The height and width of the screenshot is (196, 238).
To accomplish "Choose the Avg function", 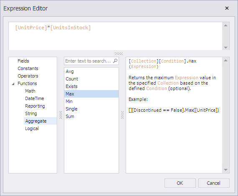I will point(91,71).
